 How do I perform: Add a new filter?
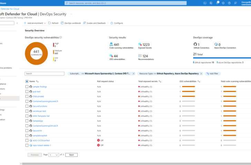coord(212,74)
